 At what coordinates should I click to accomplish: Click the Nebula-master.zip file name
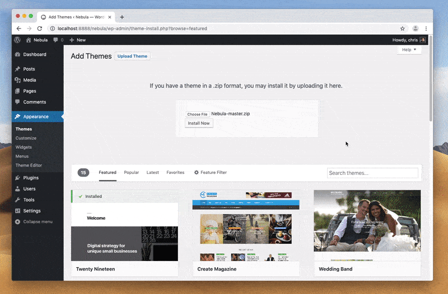[231, 113]
